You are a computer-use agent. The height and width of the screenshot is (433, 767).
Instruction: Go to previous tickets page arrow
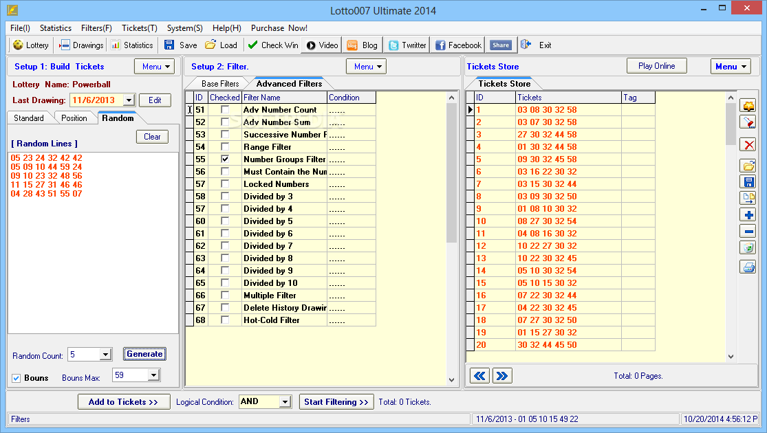point(479,376)
